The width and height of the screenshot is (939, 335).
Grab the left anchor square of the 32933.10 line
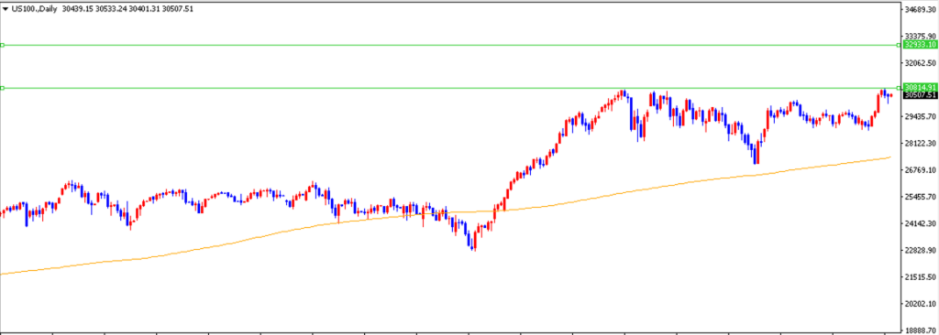(3, 45)
